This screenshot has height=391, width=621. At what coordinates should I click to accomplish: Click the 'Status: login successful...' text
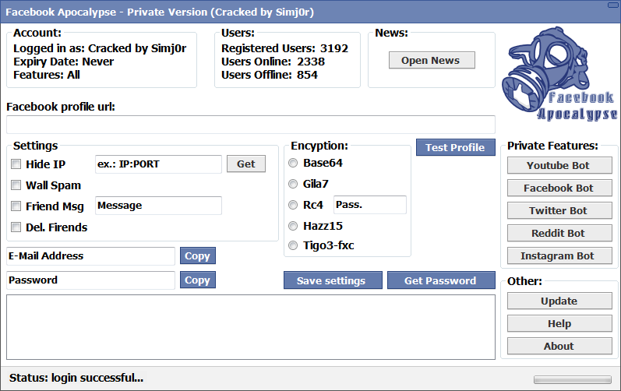click(76, 378)
